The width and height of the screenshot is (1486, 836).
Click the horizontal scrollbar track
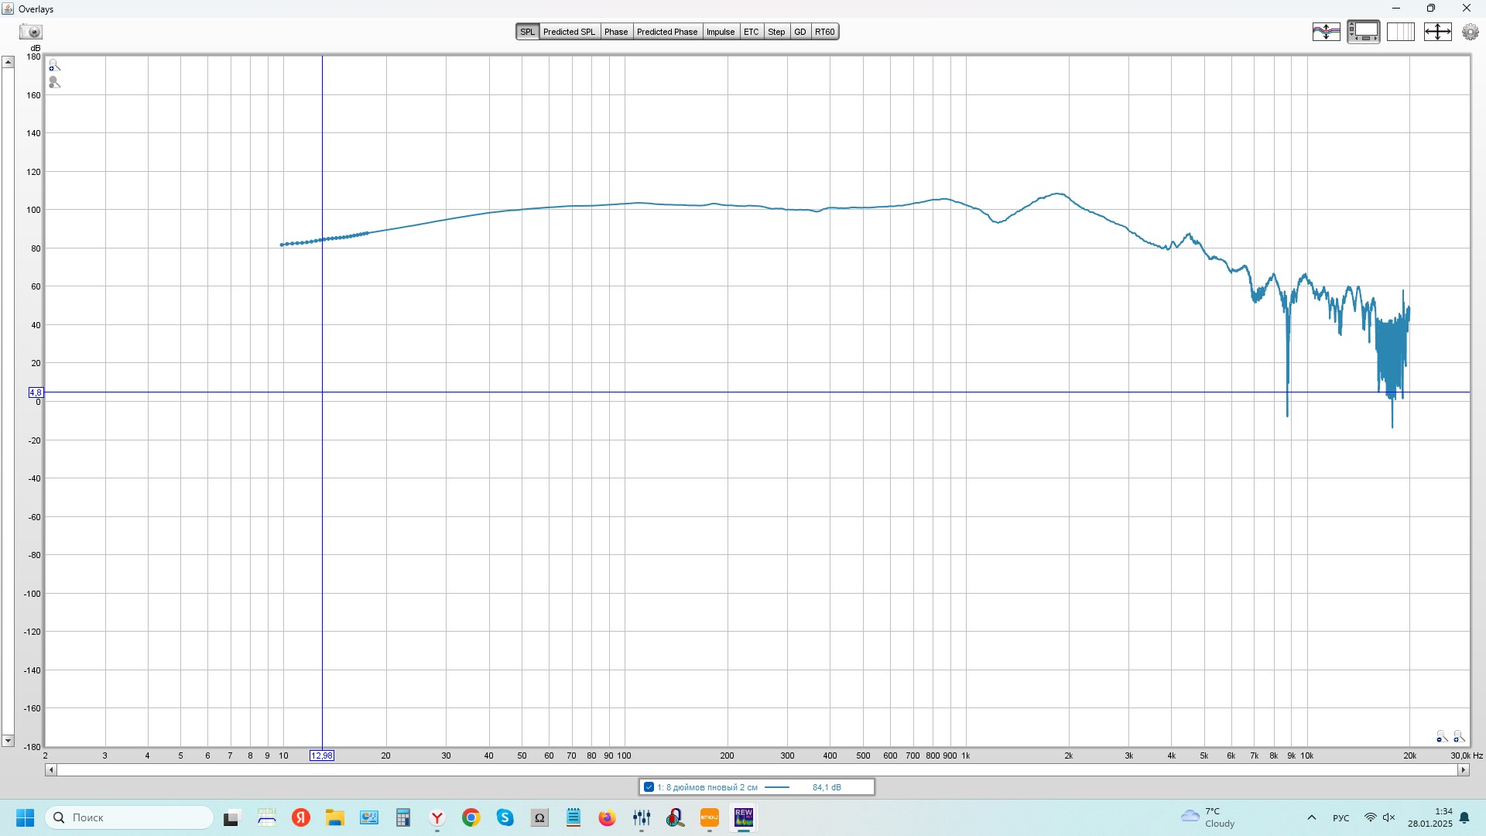tap(757, 770)
